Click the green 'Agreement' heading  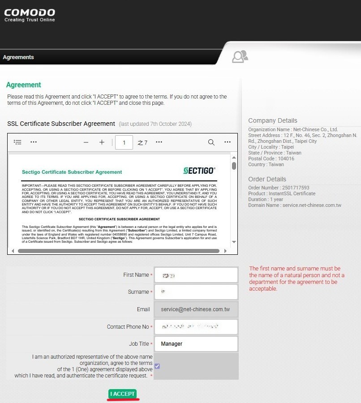tap(24, 85)
